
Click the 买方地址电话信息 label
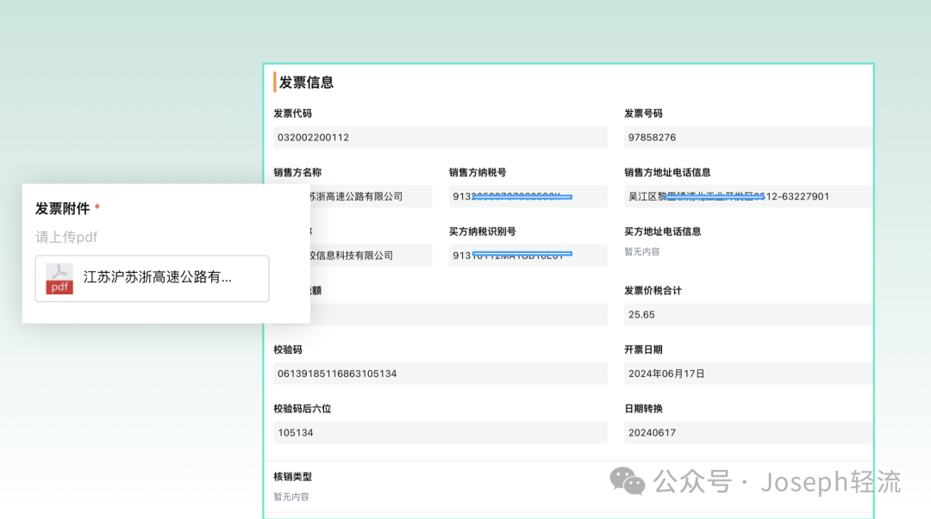pos(663,232)
